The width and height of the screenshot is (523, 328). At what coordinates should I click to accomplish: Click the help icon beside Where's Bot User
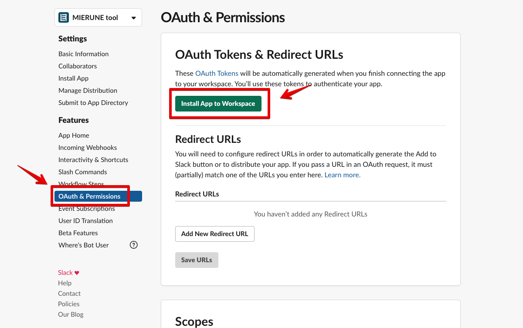[134, 245]
